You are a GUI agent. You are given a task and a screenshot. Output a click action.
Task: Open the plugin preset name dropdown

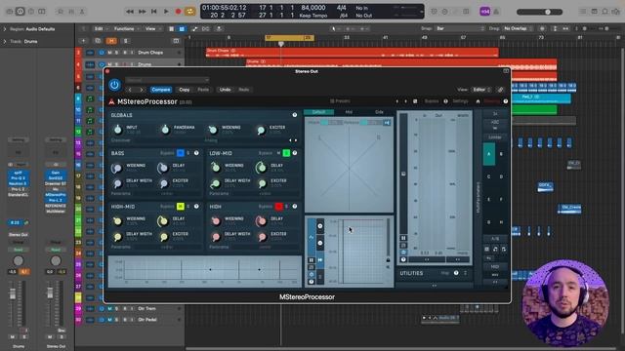pos(167,80)
